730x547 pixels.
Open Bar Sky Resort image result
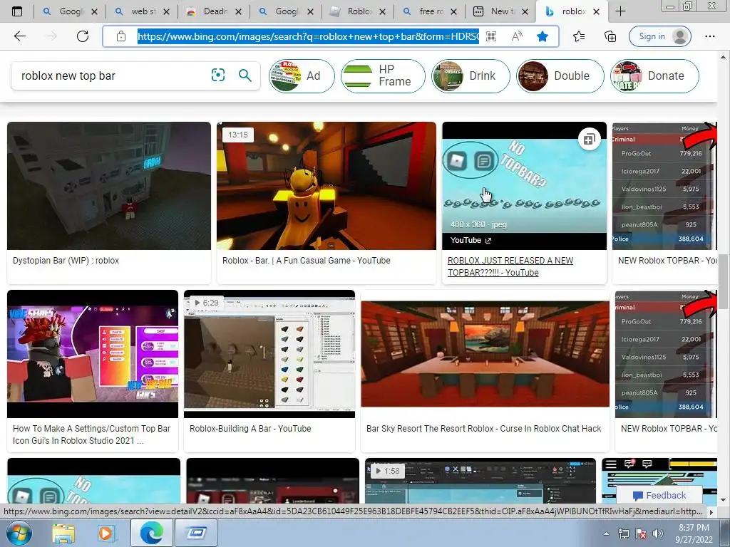485,353
